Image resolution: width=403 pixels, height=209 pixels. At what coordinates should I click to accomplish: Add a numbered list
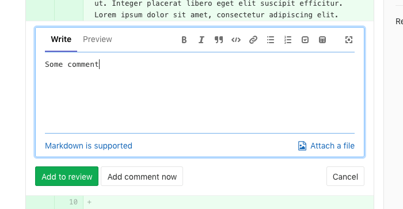[288, 40]
